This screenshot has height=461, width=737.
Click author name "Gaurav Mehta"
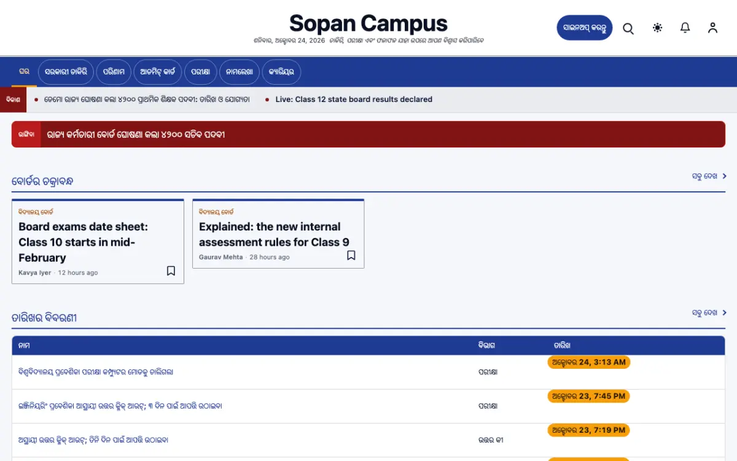[x=221, y=257]
